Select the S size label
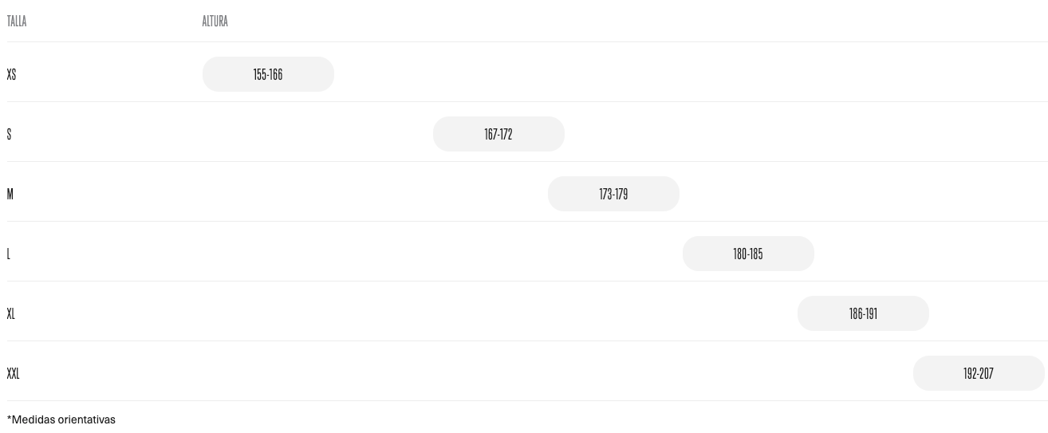 [9, 134]
